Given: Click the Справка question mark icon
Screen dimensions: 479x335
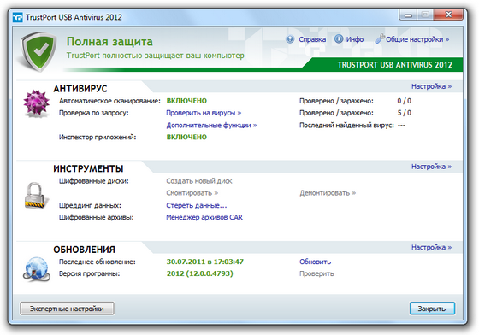Looking at the screenshot, I should [x=290, y=39].
